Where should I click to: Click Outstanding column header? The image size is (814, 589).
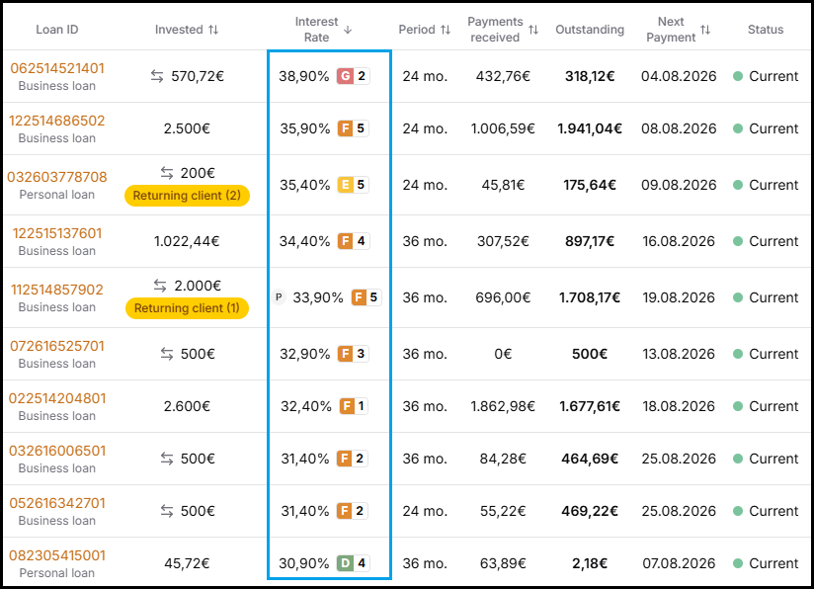[x=590, y=30]
